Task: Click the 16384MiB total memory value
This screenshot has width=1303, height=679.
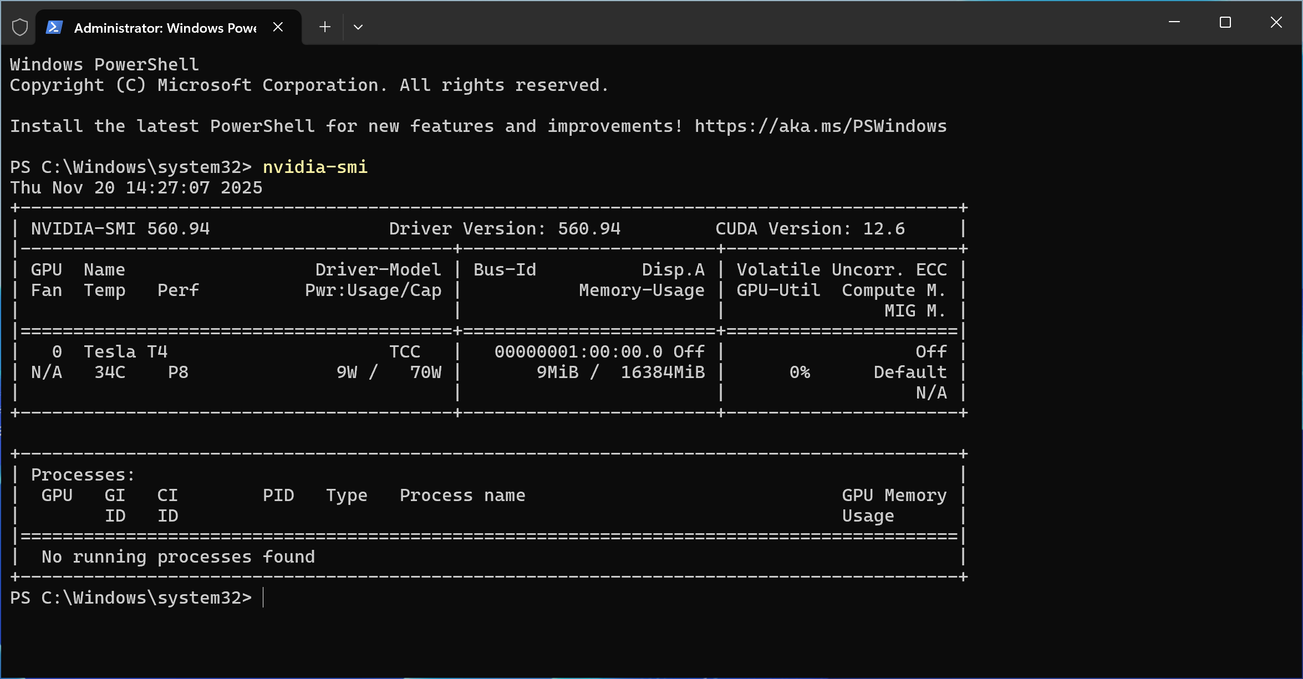Action: 663,372
